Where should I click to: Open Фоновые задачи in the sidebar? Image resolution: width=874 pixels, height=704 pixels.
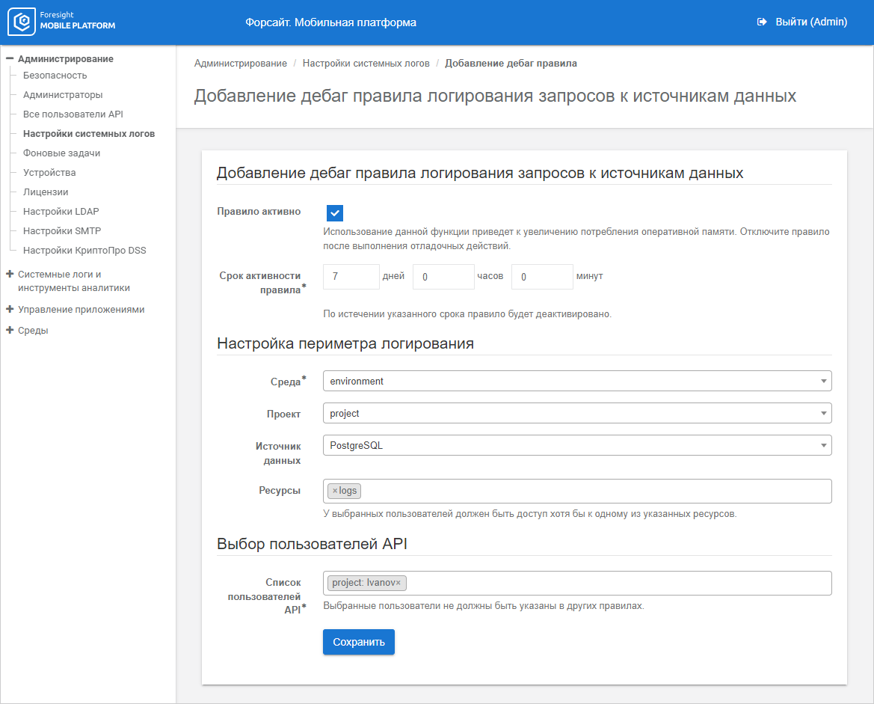click(x=61, y=153)
